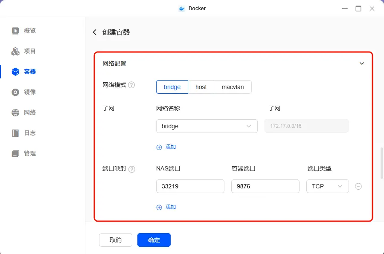The width and height of the screenshot is (384, 254).
Task: Choose macvlan network mode
Action: [233, 87]
